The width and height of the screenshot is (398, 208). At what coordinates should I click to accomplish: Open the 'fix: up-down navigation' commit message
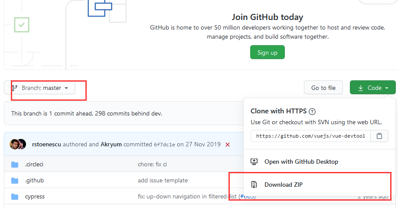187,196
